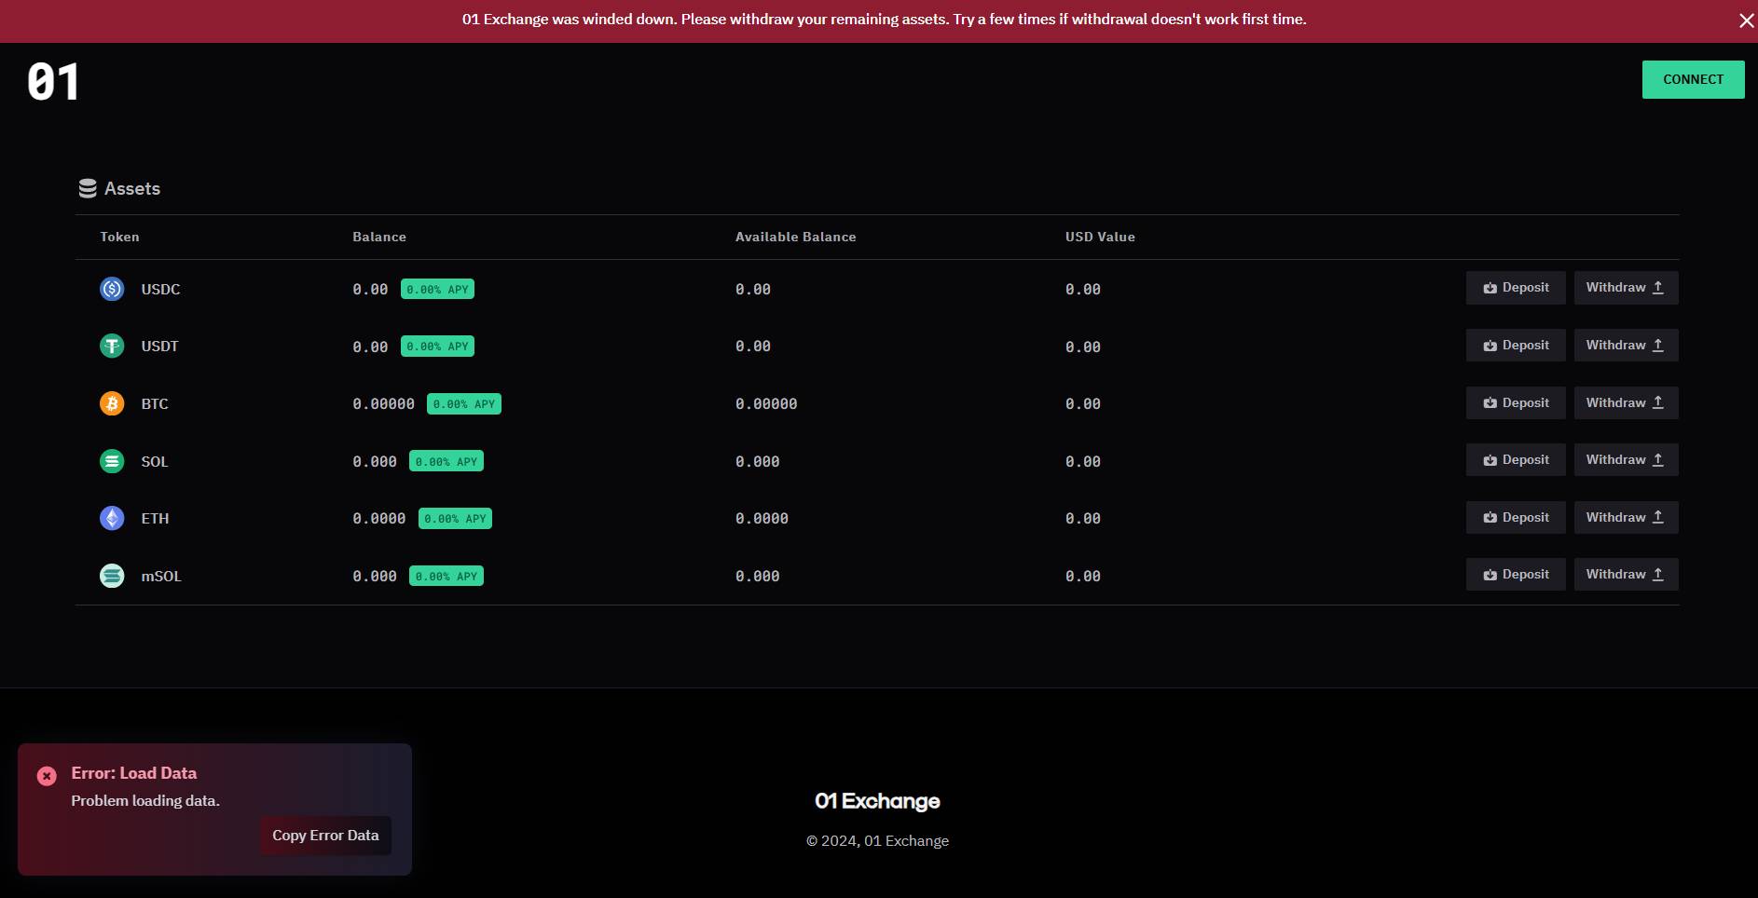The image size is (1758, 898).
Task: Withdraw USDT
Action: [x=1626, y=346]
